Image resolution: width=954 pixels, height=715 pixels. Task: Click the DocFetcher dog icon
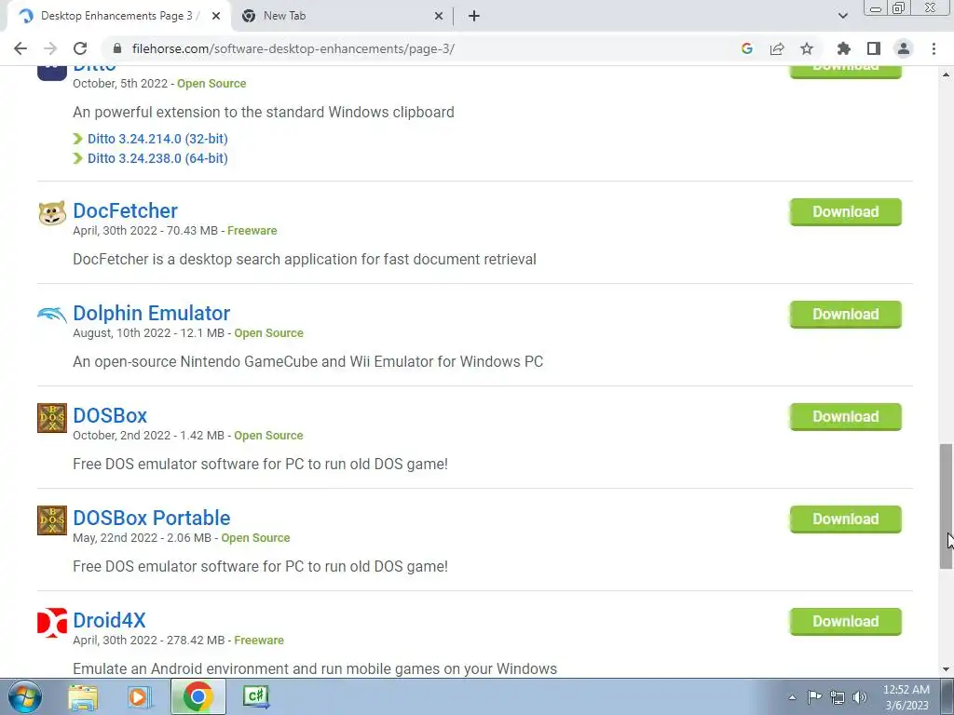coord(52,213)
